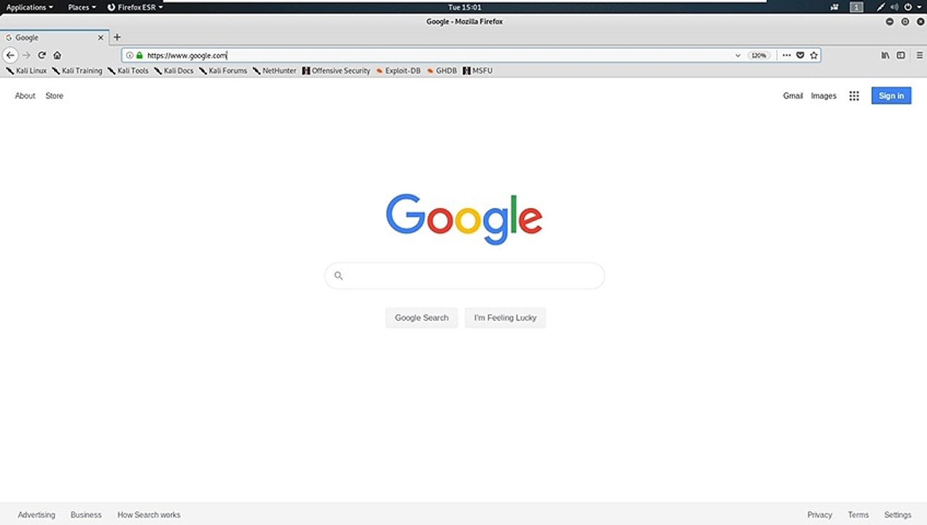Open the clock showing Tue 15:01

tap(464, 7)
